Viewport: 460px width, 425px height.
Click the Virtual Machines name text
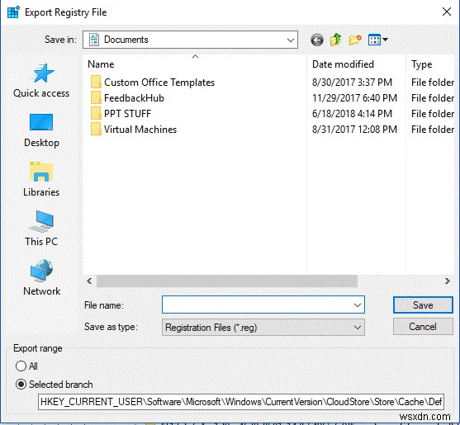[x=140, y=130]
